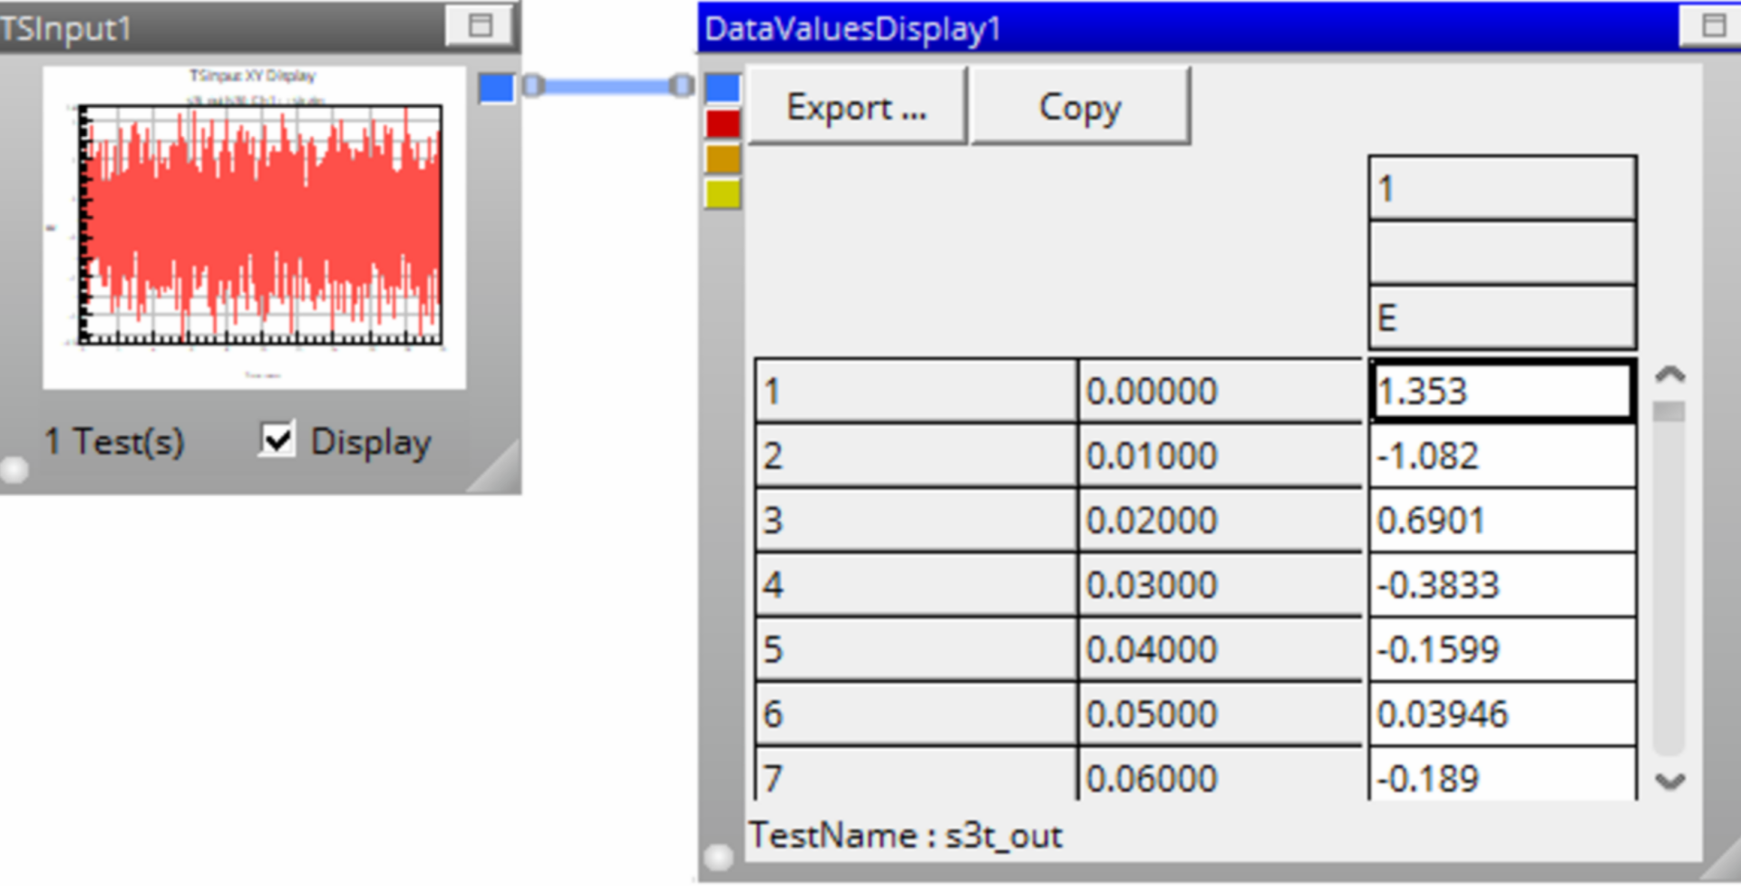Click the blue output port on TSInput1
The image size is (1741, 886).
[496, 88]
